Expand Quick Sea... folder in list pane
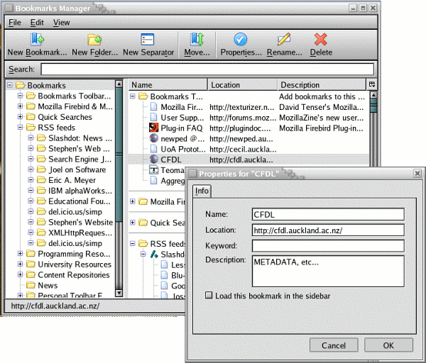The width and height of the screenshot is (426, 363). pos(133,223)
